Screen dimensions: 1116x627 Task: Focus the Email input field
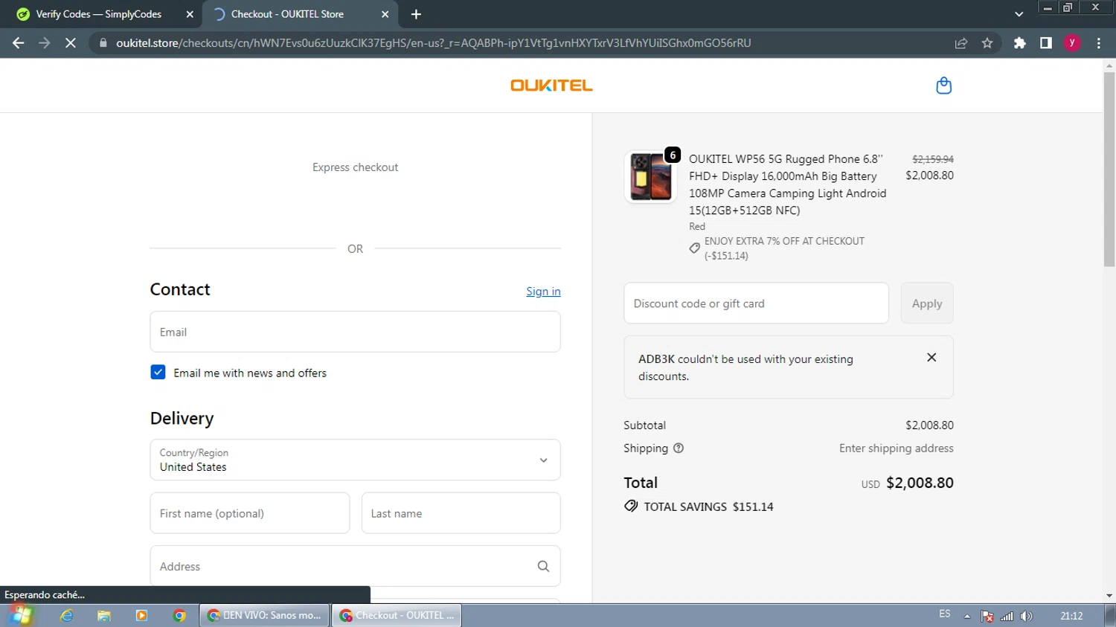(x=355, y=332)
